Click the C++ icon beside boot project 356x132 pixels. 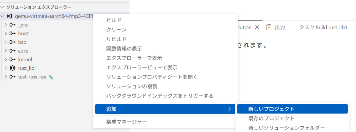click(13, 33)
